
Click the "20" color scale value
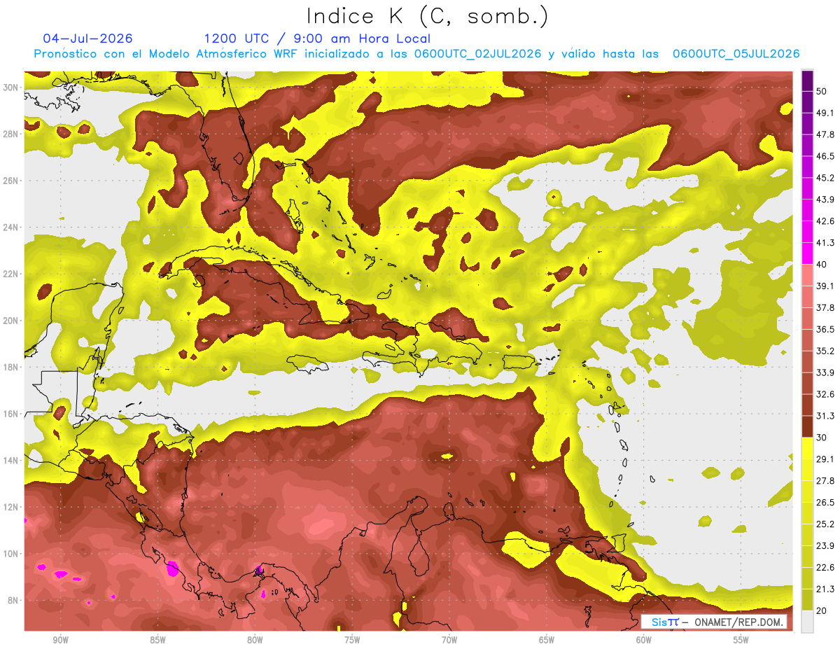tap(821, 610)
